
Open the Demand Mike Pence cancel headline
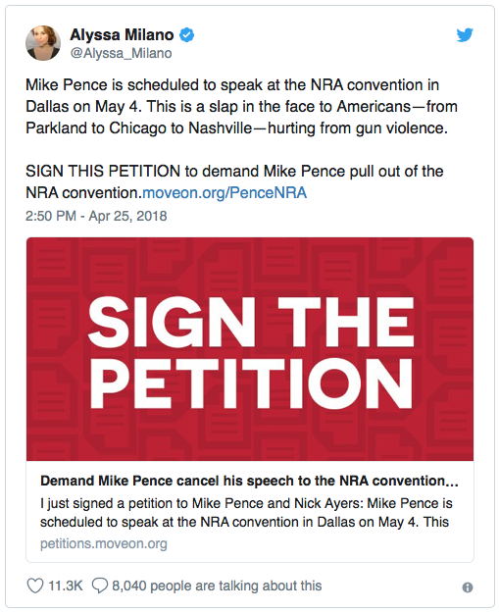249,481
